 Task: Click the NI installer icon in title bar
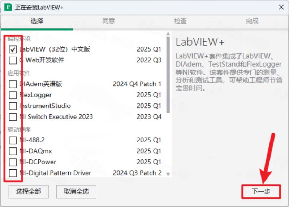(x=8, y=7)
